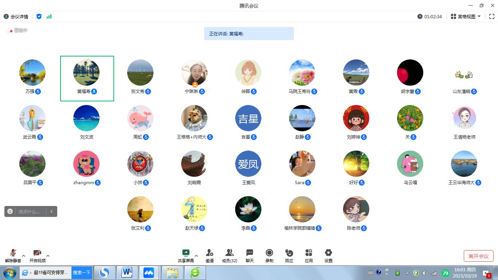Open the 回应 reactions icon
Screen dimensions: 498x280
(x=289, y=253)
